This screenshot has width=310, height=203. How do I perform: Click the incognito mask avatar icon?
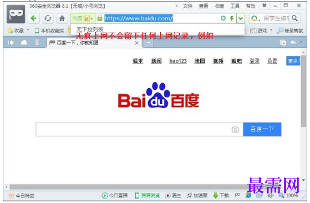coord(16,14)
